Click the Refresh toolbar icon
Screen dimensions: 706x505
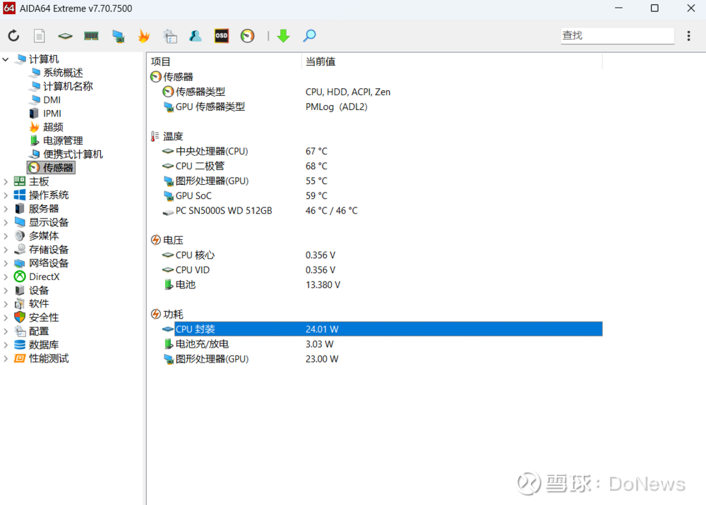click(x=13, y=35)
